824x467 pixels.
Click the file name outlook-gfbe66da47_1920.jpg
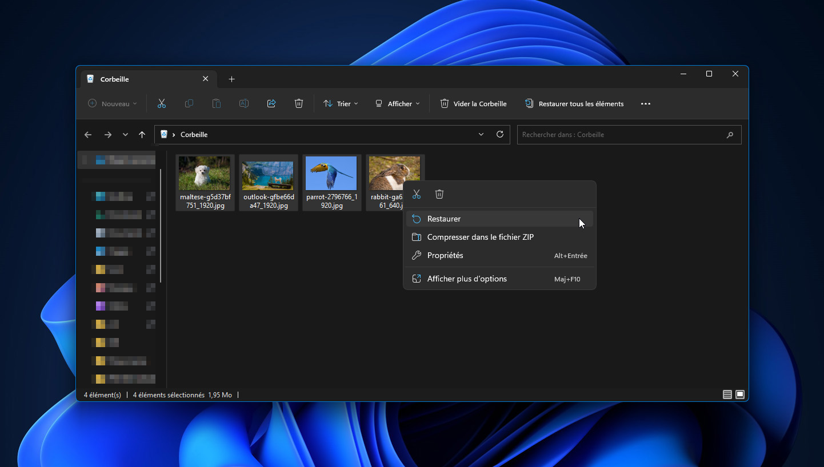(x=269, y=201)
